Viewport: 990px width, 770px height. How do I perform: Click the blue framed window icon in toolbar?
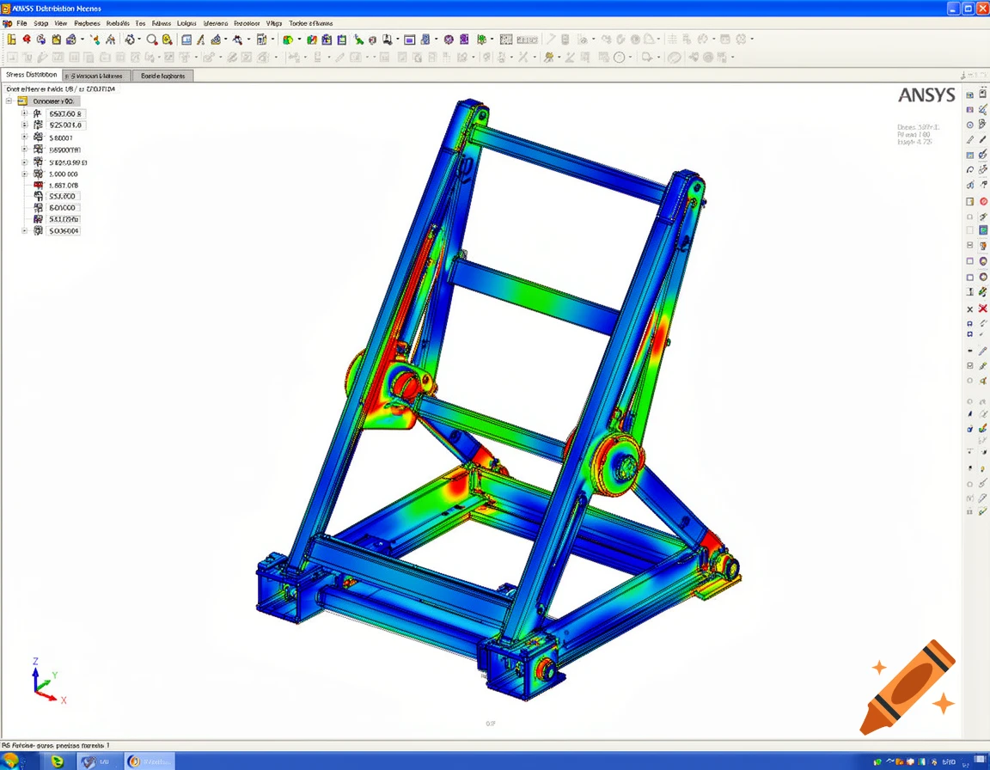click(x=409, y=40)
